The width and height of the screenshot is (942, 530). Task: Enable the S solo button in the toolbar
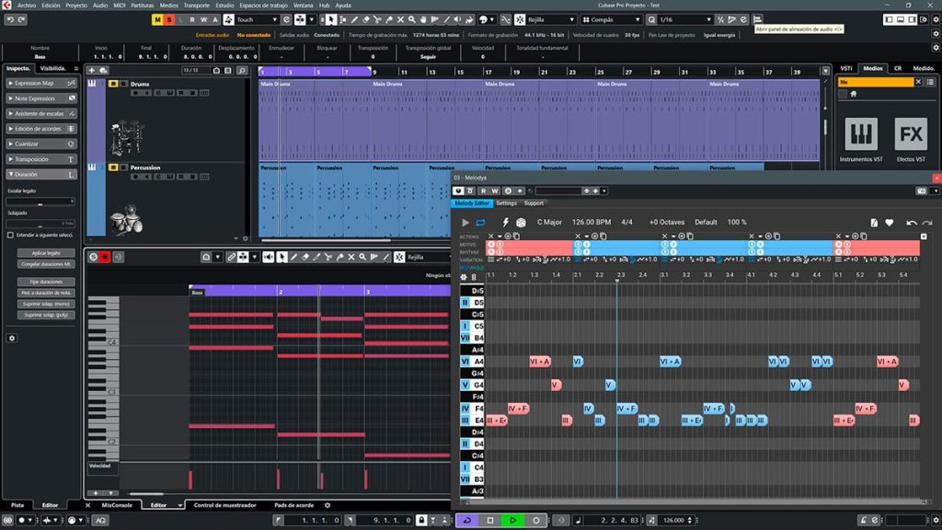tap(168, 19)
